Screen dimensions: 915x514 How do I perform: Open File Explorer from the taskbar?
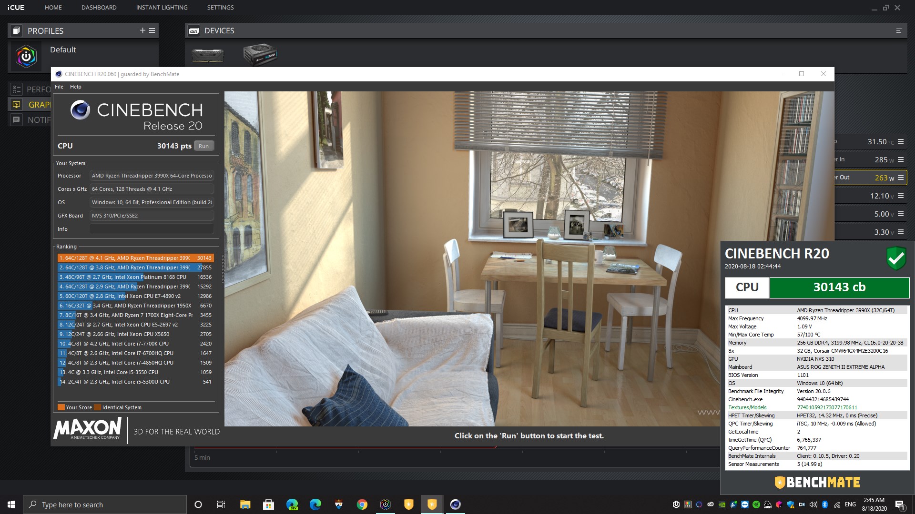[x=245, y=504]
